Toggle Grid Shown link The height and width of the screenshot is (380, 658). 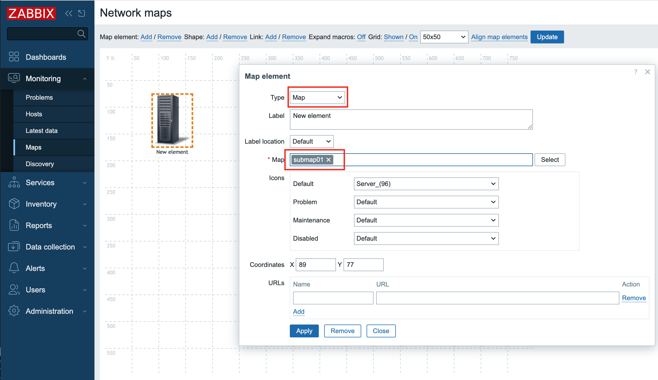(394, 37)
